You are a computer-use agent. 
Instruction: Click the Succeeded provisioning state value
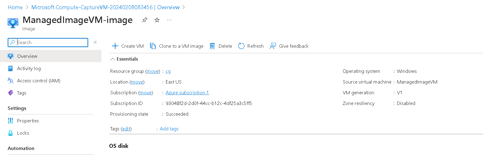pyautogui.click(x=177, y=114)
